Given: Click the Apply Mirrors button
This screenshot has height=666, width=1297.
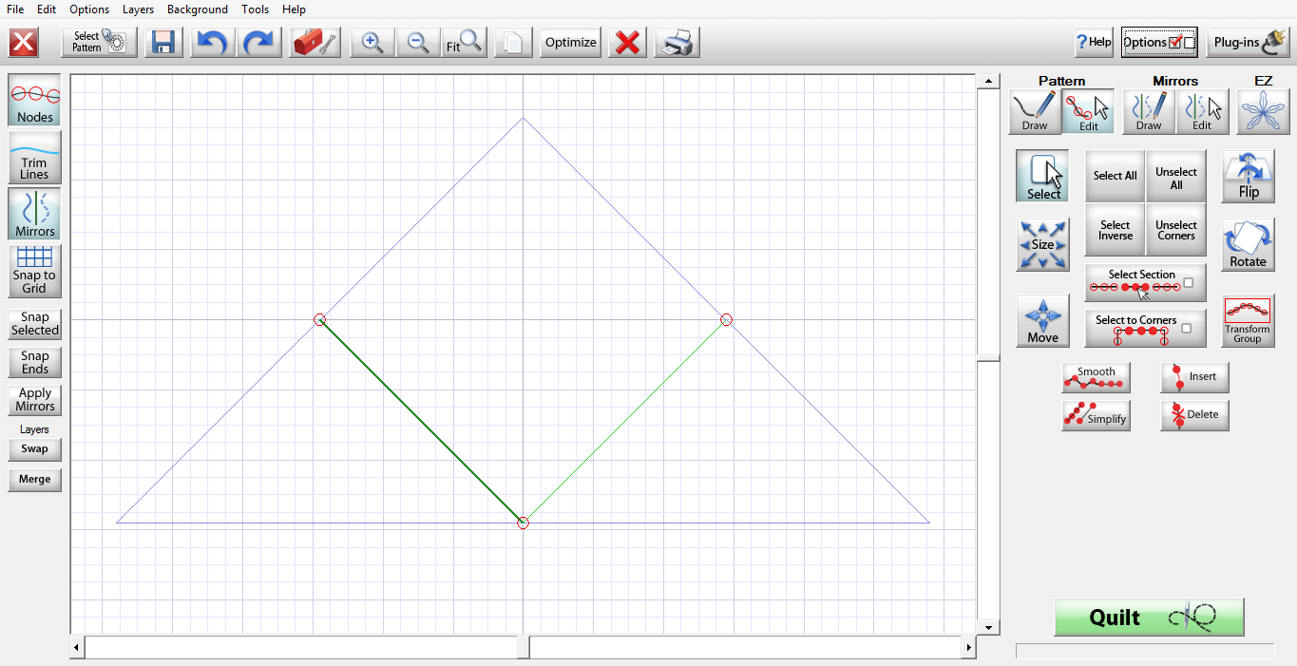Looking at the screenshot, I should pos(35,400).
